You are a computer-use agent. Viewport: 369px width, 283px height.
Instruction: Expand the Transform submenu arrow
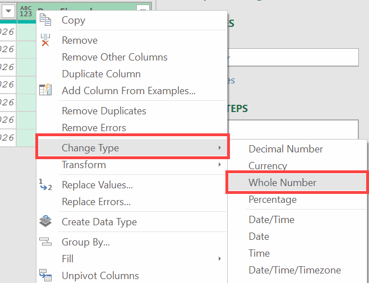(x=219, y=164)
